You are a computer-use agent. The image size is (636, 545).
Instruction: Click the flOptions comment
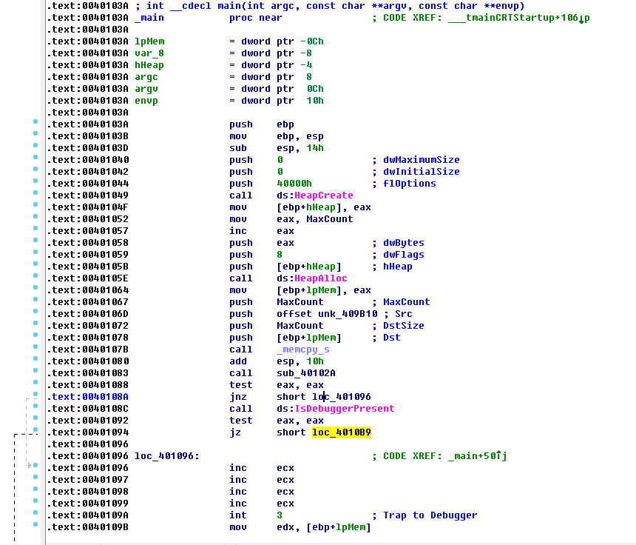click(410, 184)
